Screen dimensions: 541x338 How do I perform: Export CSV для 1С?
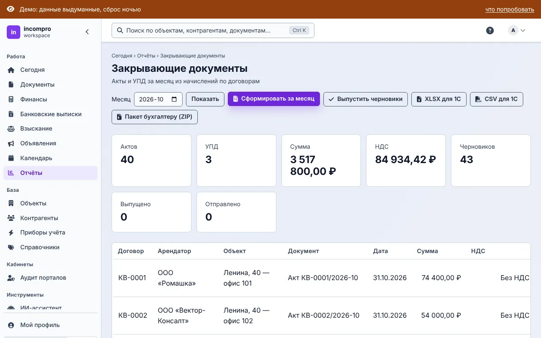click(497, 99)
